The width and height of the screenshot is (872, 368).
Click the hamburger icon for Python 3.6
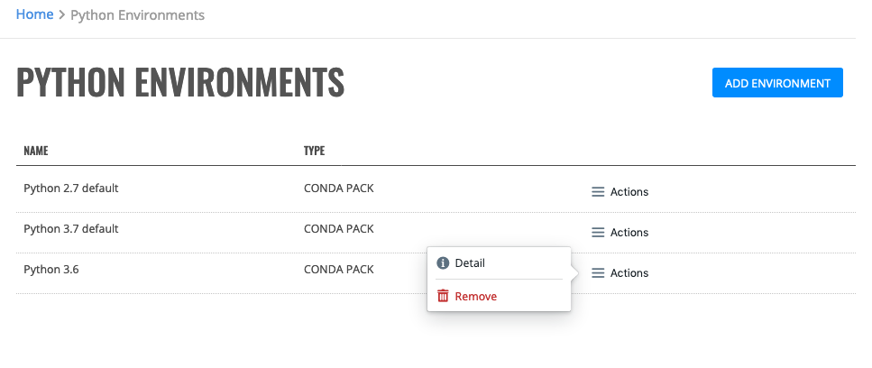[597, 273]
